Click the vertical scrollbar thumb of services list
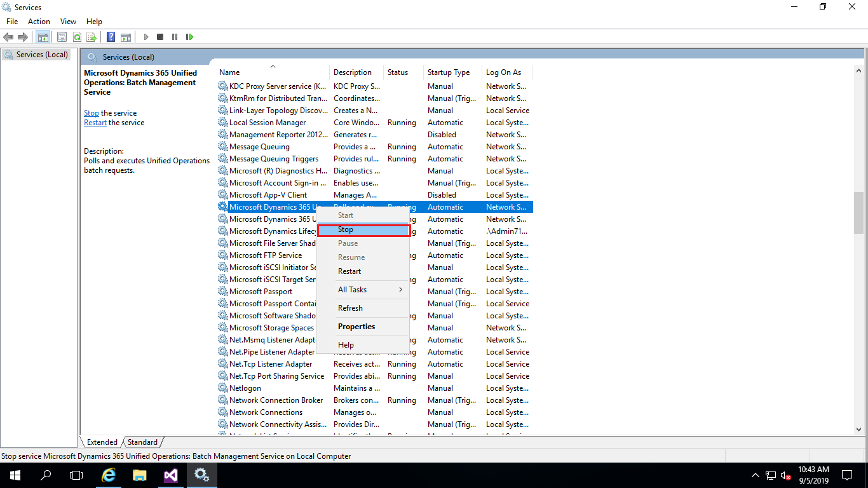 point(858,212)
